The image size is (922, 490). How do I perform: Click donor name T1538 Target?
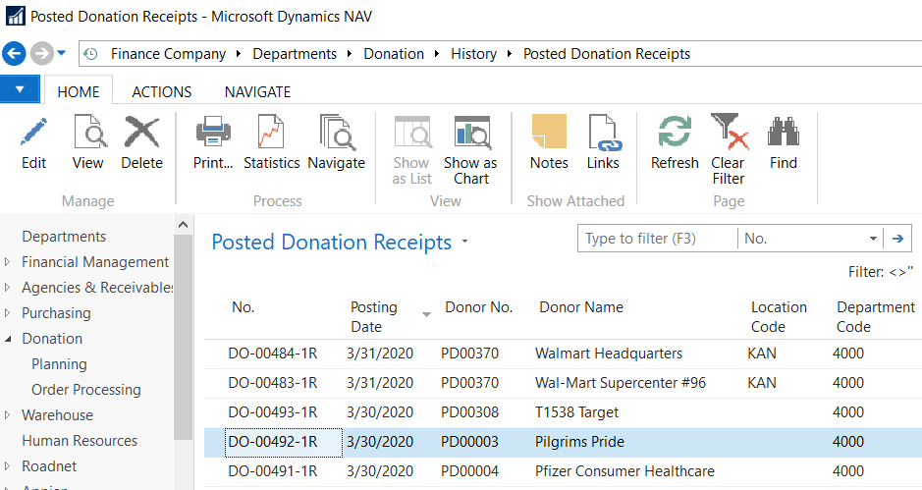576,412
